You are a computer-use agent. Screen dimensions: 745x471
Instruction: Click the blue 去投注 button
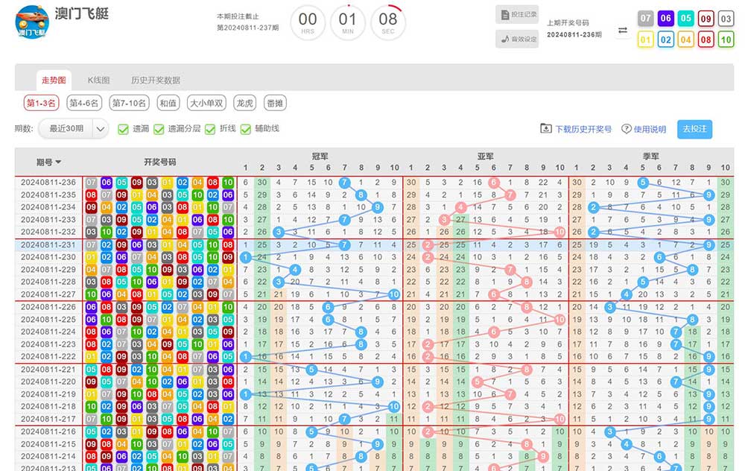[x=694, y=129]
